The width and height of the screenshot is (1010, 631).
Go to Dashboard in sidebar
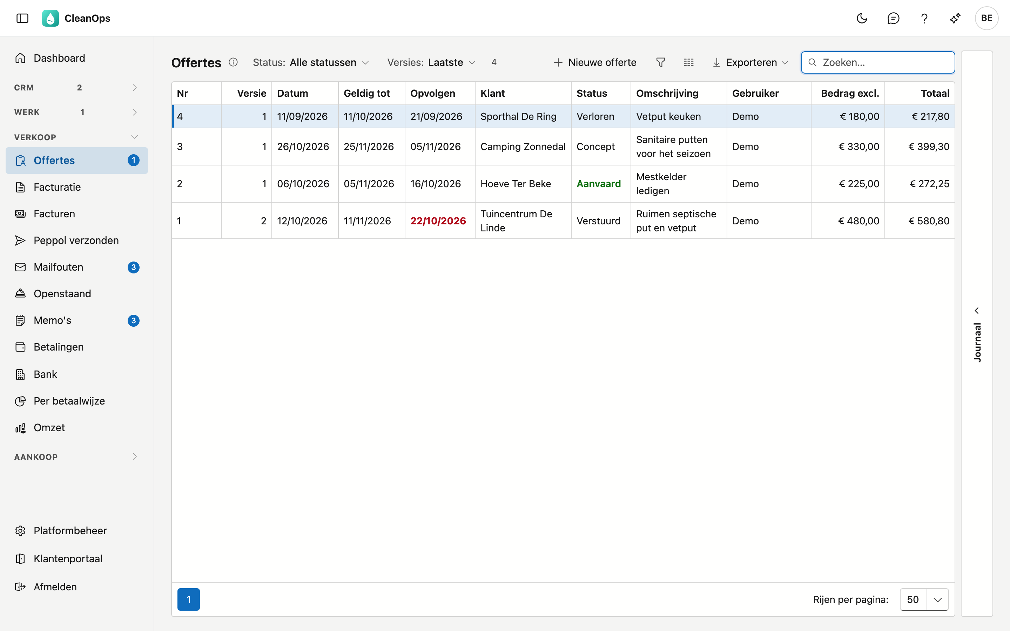pyautogui.click(x=77, y=58)
